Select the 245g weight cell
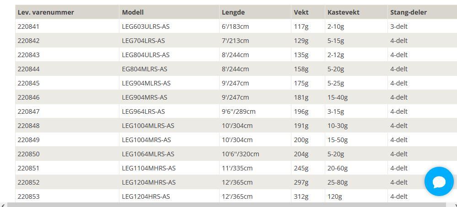 point(308,168)
